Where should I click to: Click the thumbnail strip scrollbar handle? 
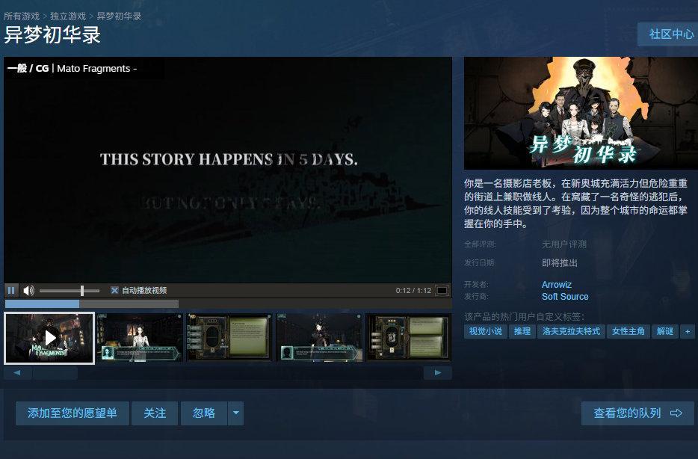coord(55,373)
